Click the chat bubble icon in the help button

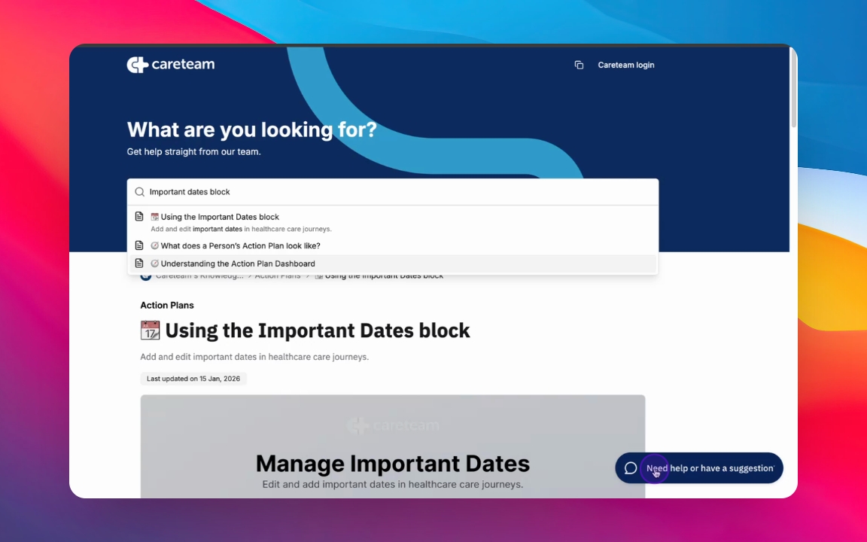tap(631, 468)
